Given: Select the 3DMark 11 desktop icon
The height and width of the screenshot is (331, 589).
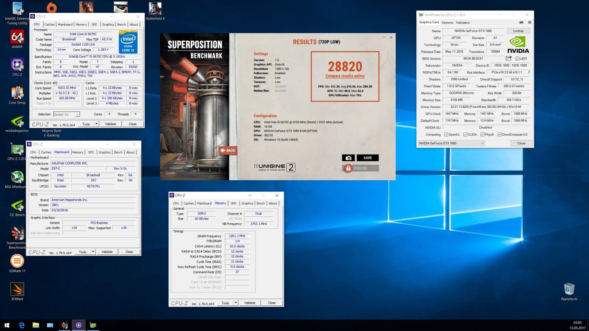Looking at the screenshot, I should tap(17, 263).
